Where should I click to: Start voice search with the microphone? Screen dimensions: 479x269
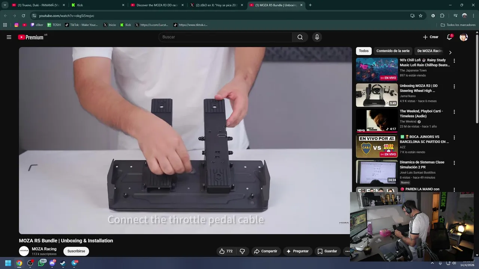coord(317,37)
